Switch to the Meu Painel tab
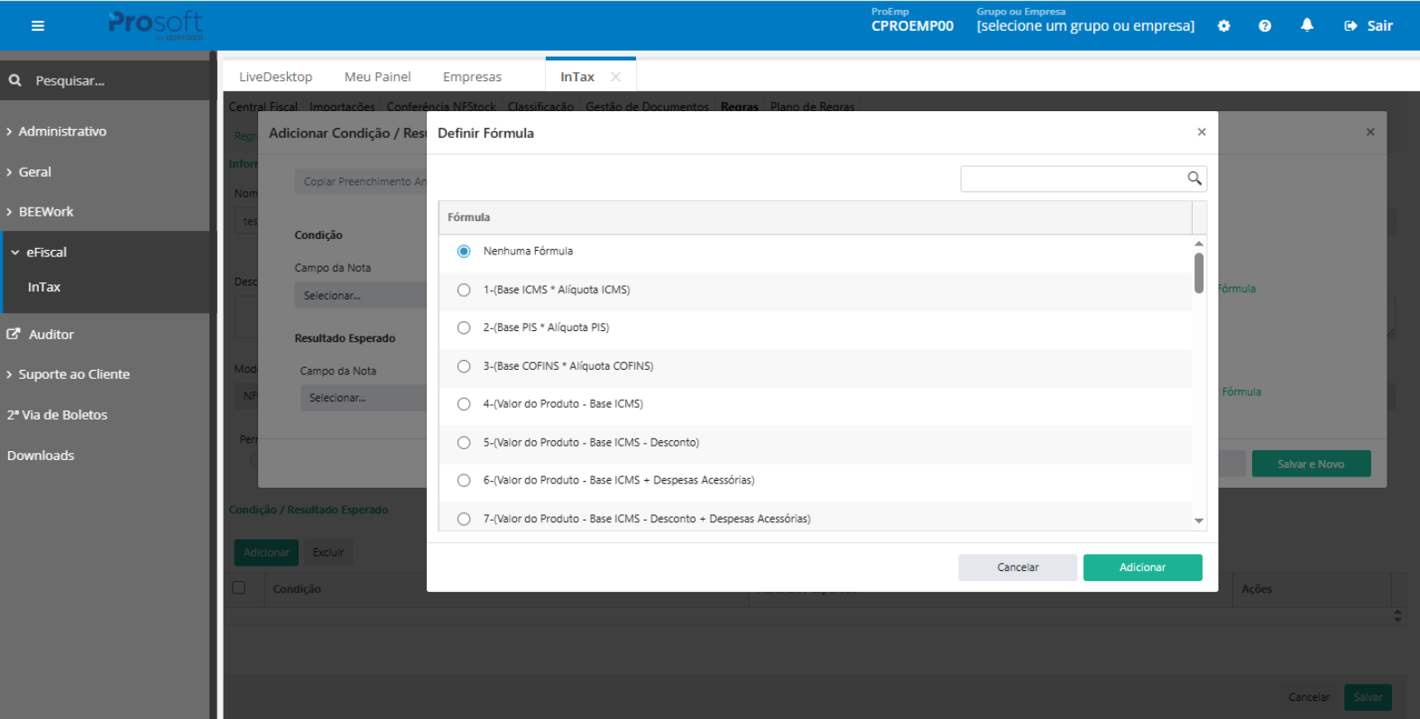The image size is (1420, 719). (x=377, y=77)
